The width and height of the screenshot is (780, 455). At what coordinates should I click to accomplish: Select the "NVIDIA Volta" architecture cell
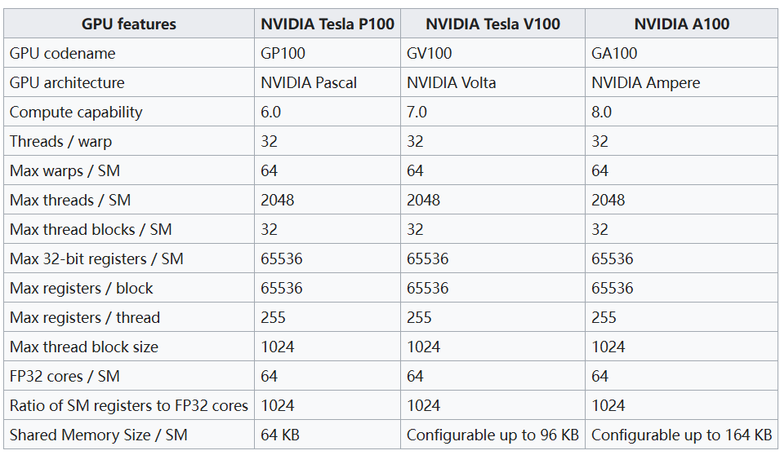pos(451,82)
